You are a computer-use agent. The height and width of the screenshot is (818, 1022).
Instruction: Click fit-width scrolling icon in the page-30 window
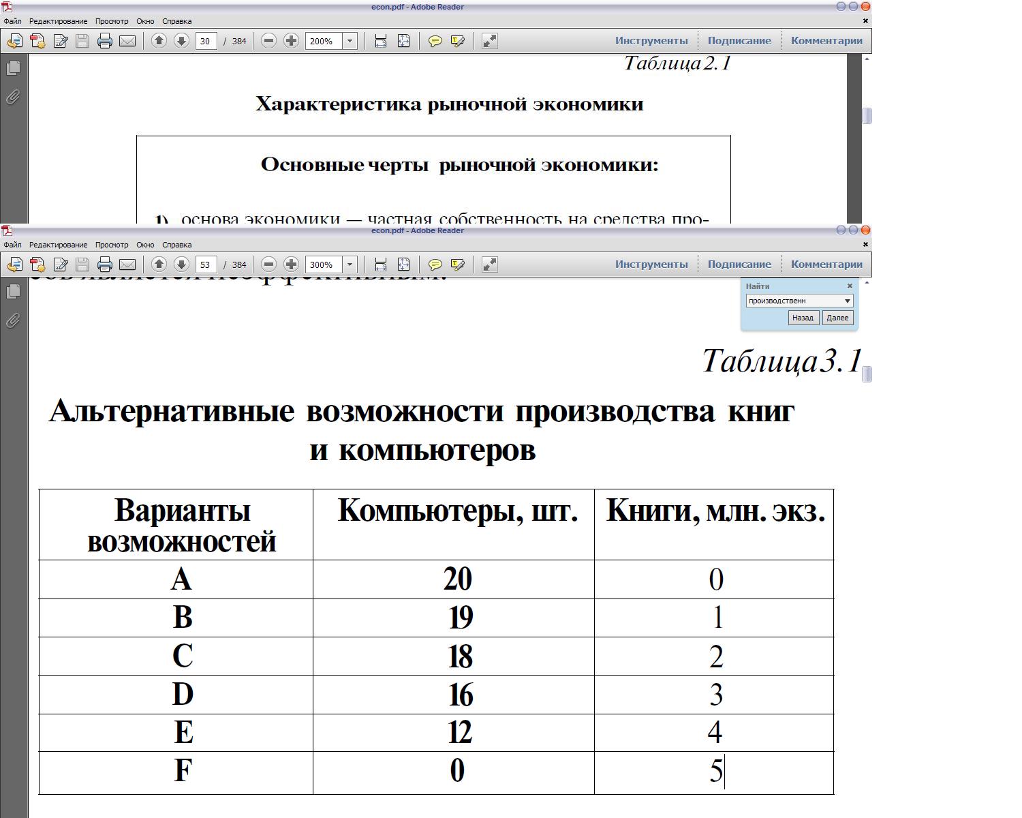click(381, 41)
